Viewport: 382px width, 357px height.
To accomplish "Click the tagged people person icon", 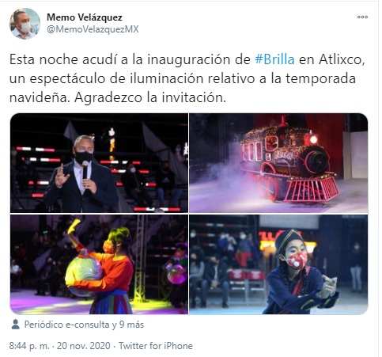I will pos(16,325).
